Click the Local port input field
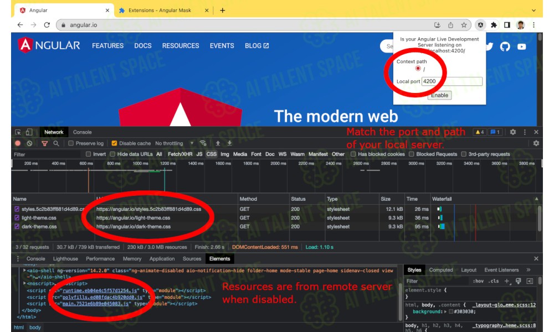Image resolution: width=554 pixels, height=332 pixels. 452,81
